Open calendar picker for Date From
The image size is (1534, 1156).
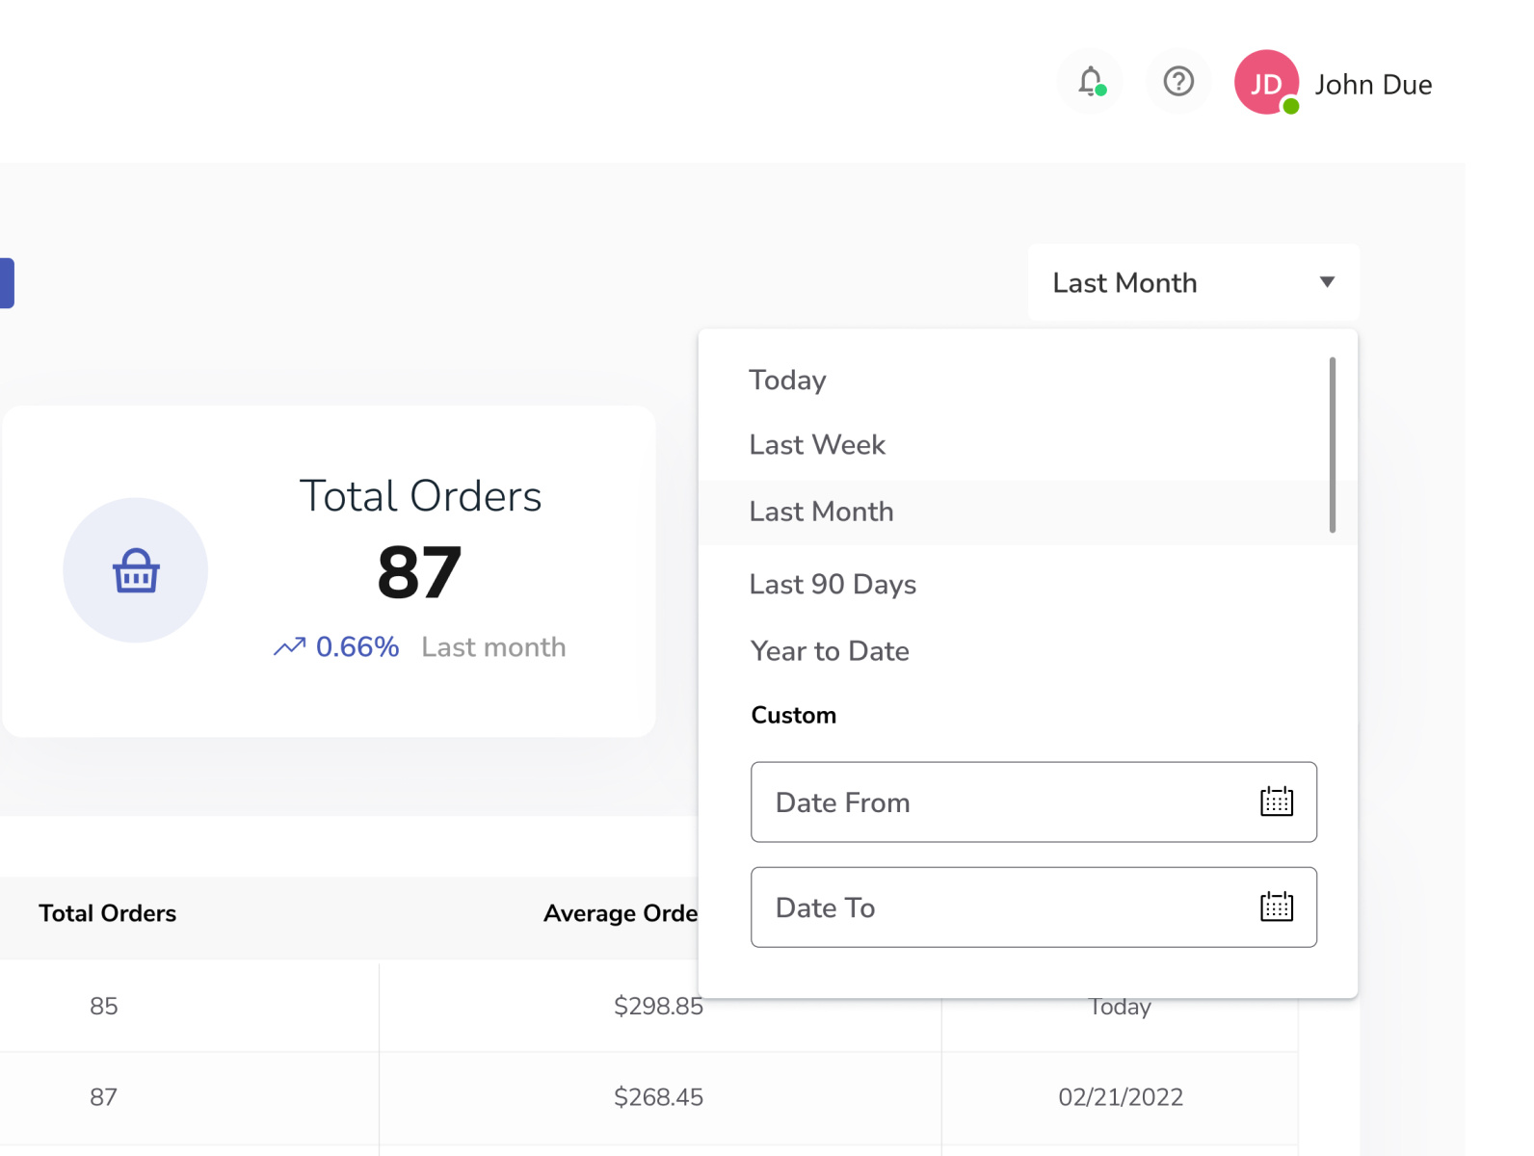click(x=1277, y=801)
